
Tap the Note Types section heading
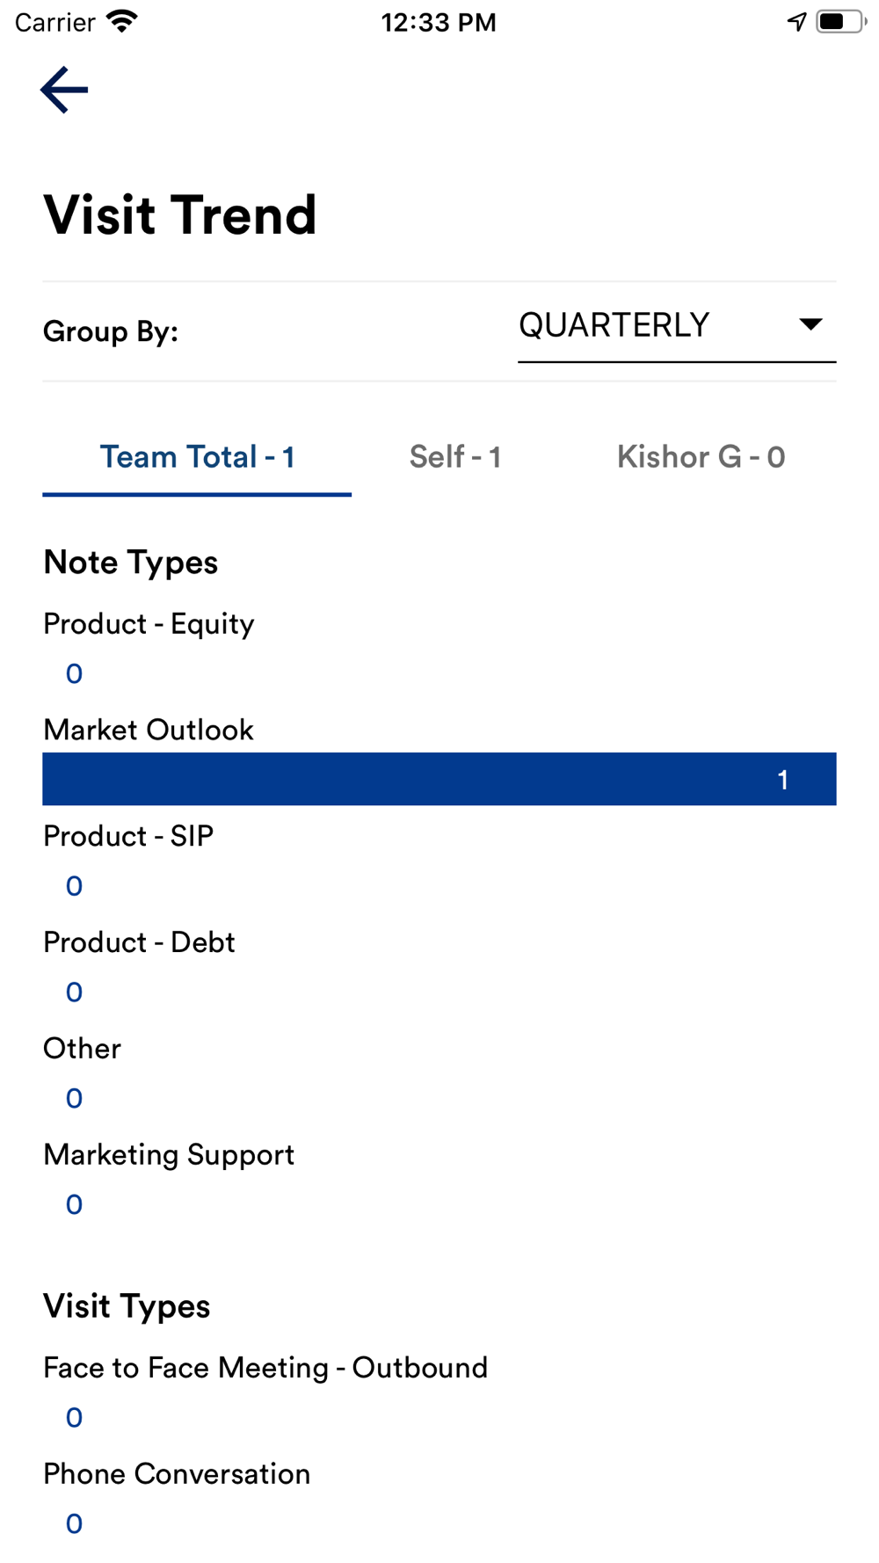[x=131, y=563]
